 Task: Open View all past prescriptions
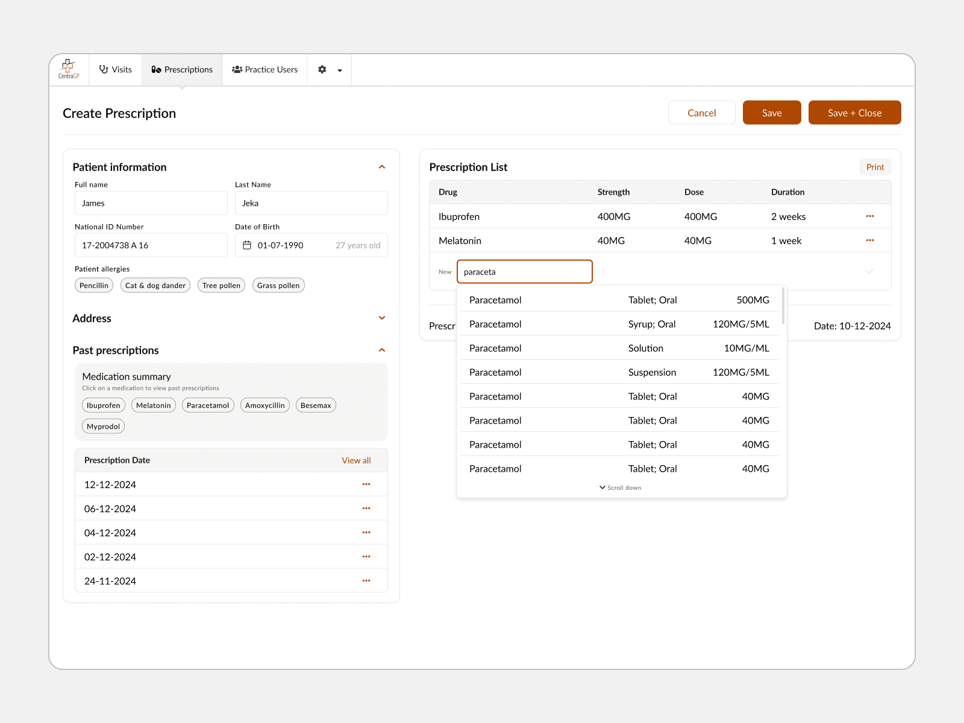click(x=356, y=460)
